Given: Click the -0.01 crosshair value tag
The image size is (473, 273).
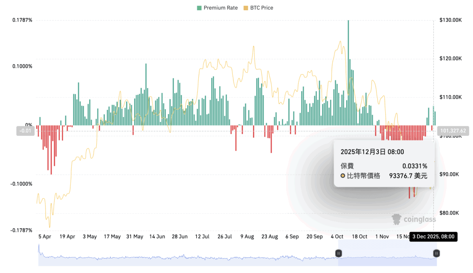Looking at the screenshot, I should click(x=26, y=131).
